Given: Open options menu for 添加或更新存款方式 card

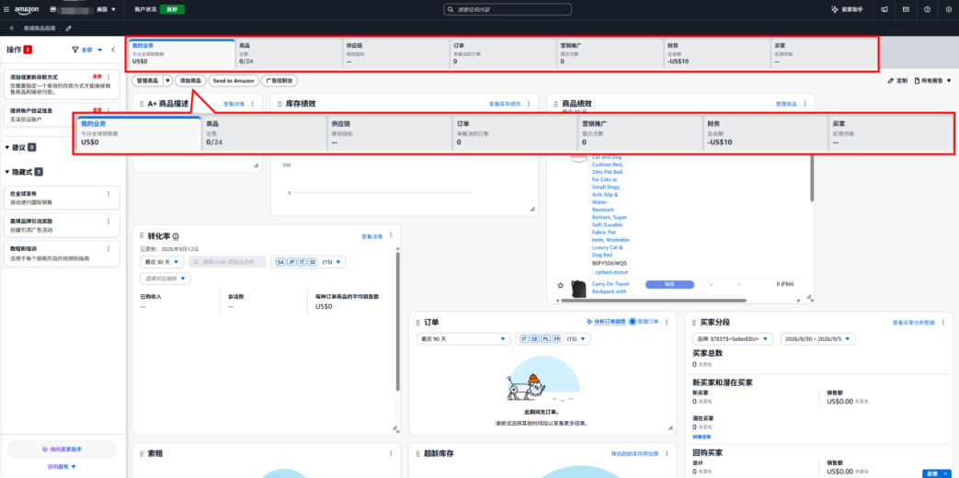Looking at the screenshot, I should coord(108,77).
